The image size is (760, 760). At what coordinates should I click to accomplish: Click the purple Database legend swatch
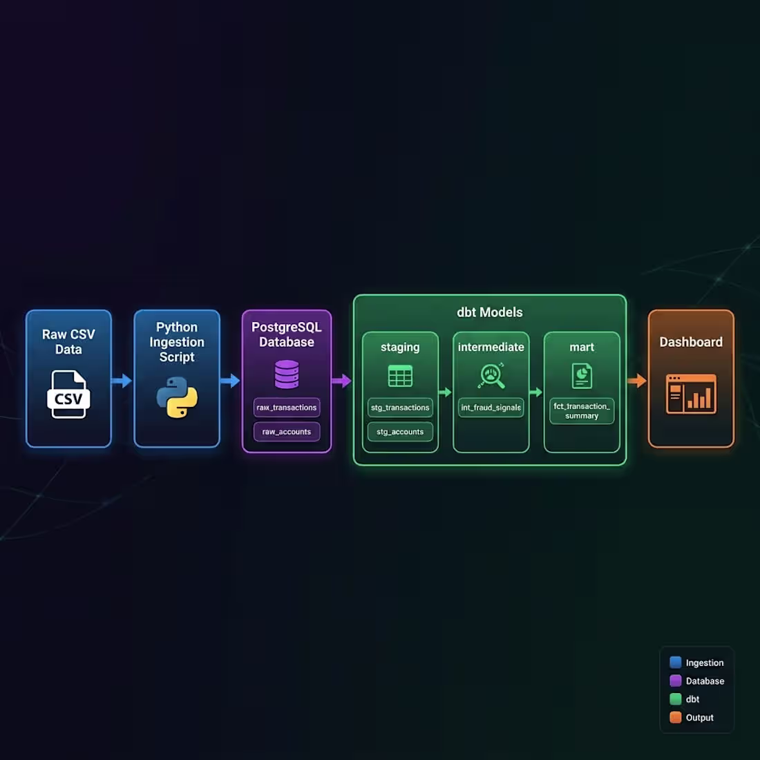[675, 681]
